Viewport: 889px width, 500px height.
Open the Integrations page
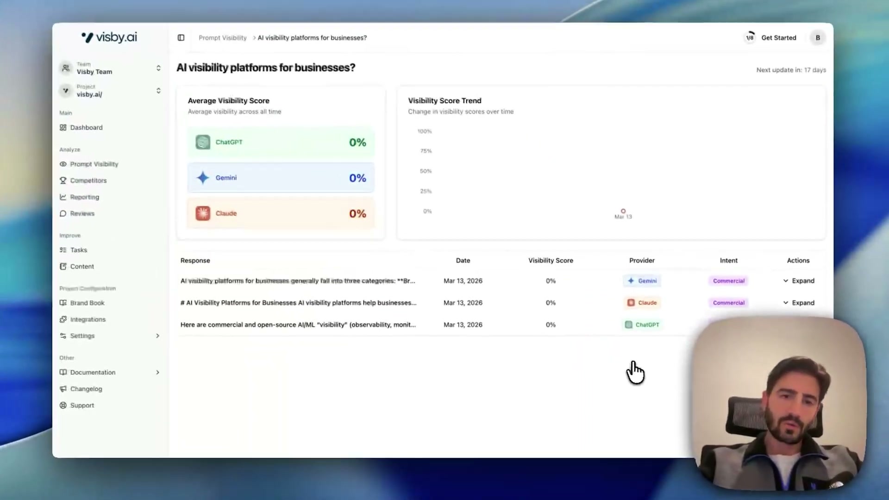(88, 319)
